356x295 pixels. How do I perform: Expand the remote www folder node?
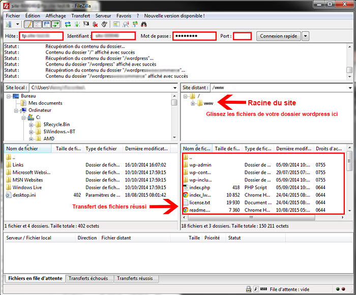(193, 104)
